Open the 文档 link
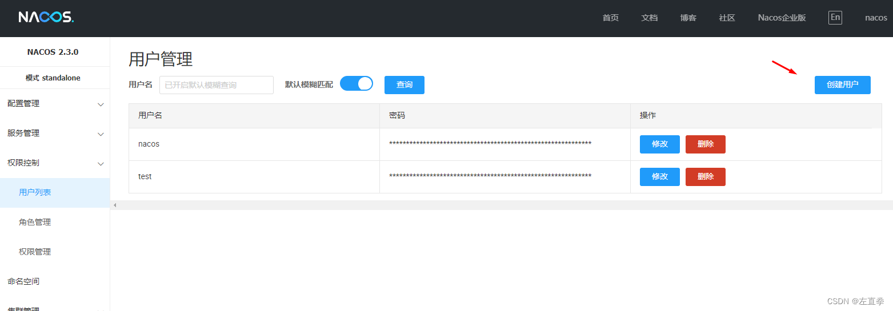The width and height of the screenshot is (893, 311). [650, 18]
